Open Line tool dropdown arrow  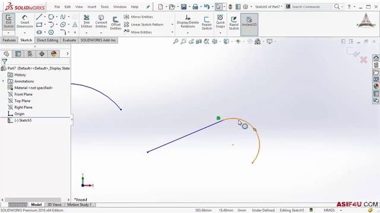[x=45, y=17]
